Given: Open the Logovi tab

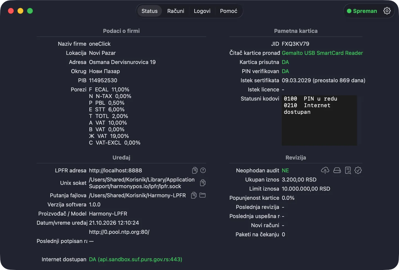Looking at the screenshot, I should 202,11.
